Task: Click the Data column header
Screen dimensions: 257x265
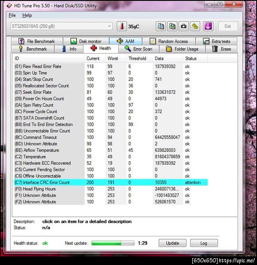Action: click(168, 58)
